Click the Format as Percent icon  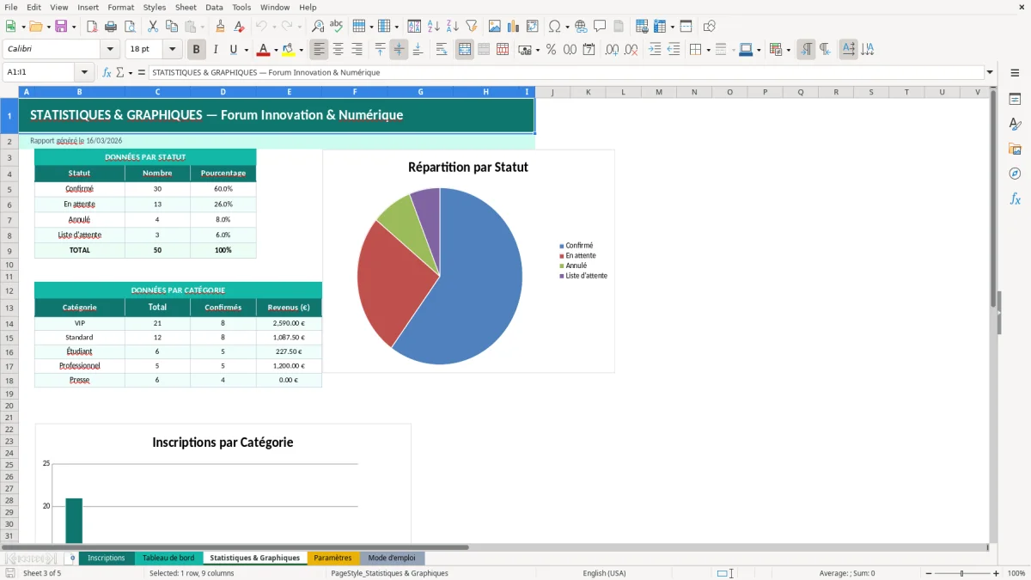[551, 50]
